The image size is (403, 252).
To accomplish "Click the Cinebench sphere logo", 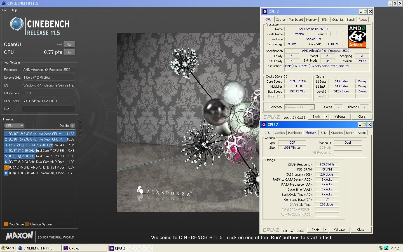I will 17,24.
